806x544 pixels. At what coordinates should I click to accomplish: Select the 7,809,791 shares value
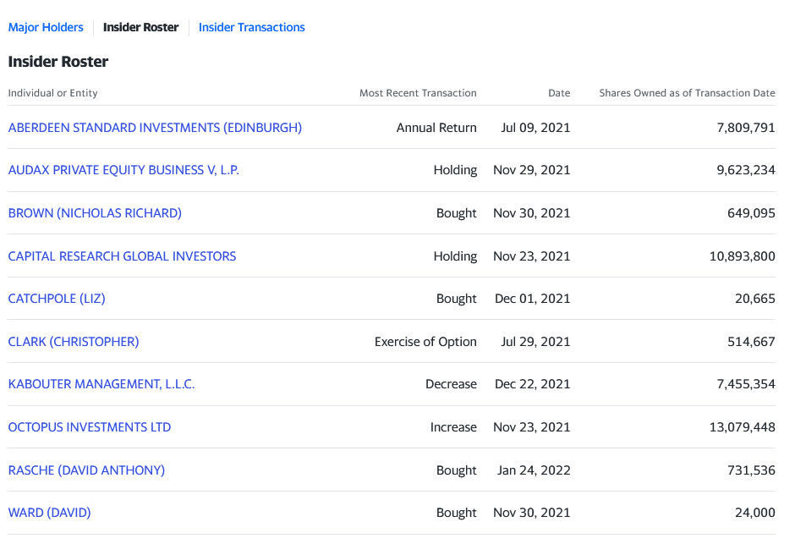pyautogui.click(x=746, y=128)
